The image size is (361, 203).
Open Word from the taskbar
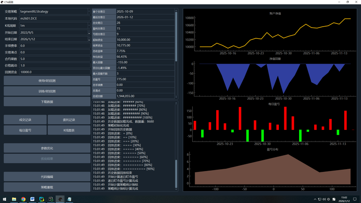point(32,199)
